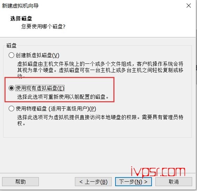The width and height of the screenshot is (197, 191).
Task: Open help with the 帮助 button
Action: 20,182
